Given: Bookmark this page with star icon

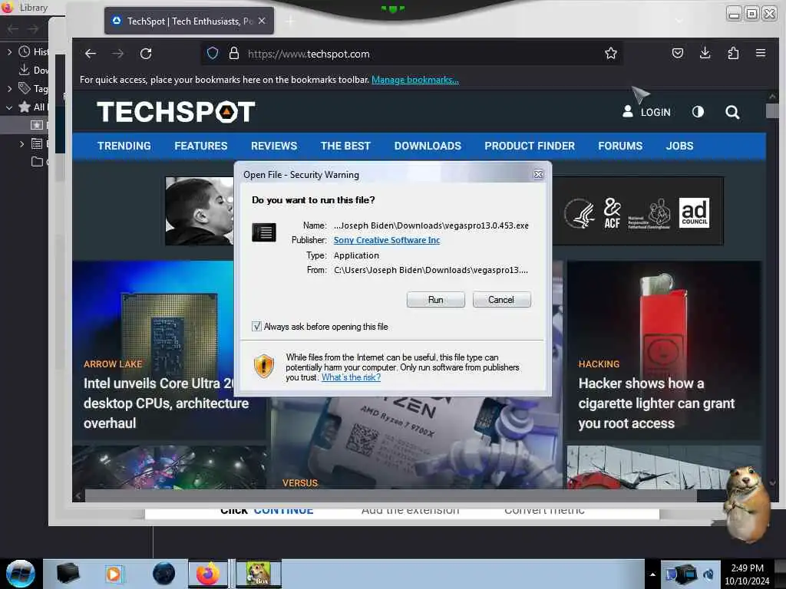Looking at the screenshot, I should coord(610,54).
